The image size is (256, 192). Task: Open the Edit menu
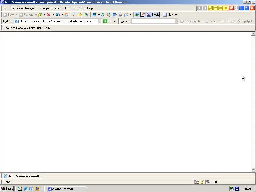[x=12, y=8]
